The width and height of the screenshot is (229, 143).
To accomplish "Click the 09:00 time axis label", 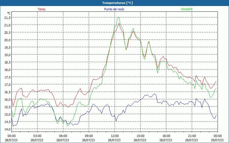I will pyautogui.click(x=89, y=136).
